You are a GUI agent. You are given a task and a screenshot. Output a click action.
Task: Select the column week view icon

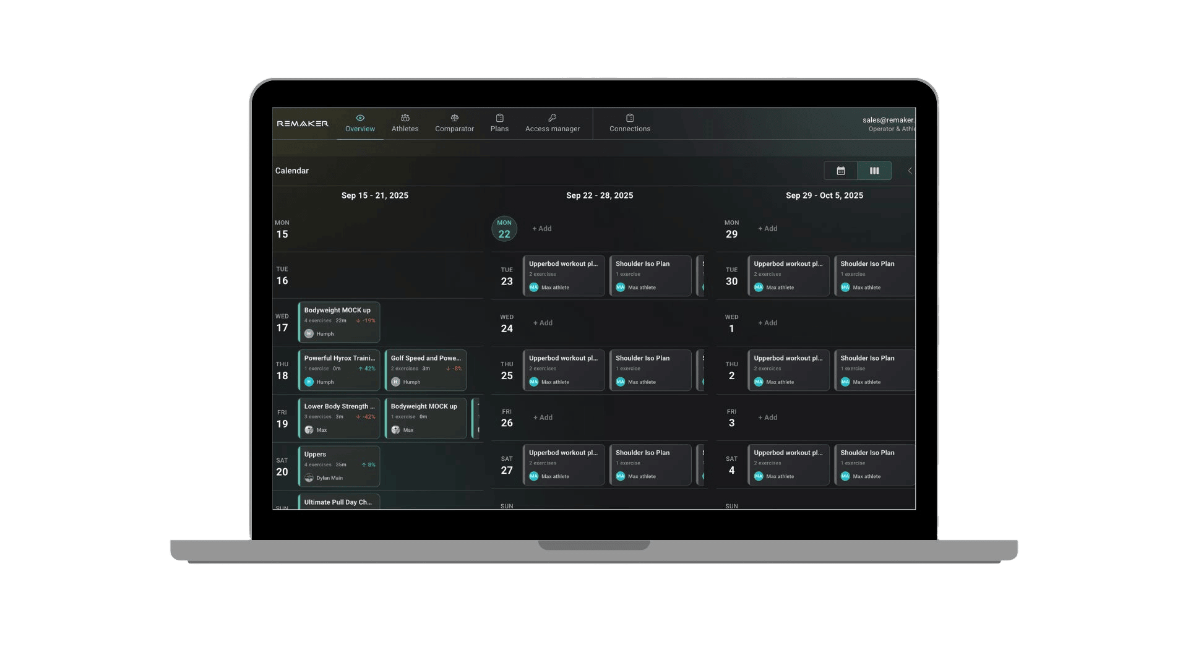click(874, 171)
